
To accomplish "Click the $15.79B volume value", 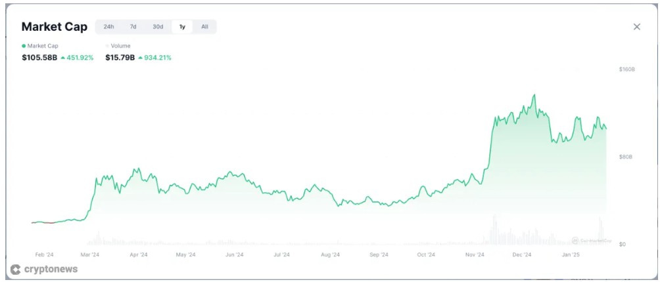I will point(120,58).
